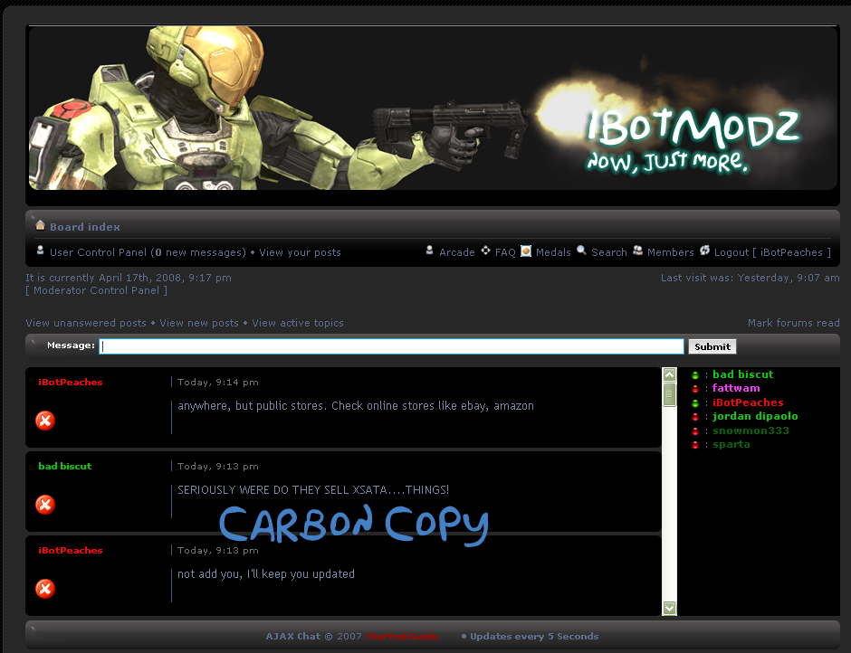Focus the chat Message input field

click(x=391, y=346)
